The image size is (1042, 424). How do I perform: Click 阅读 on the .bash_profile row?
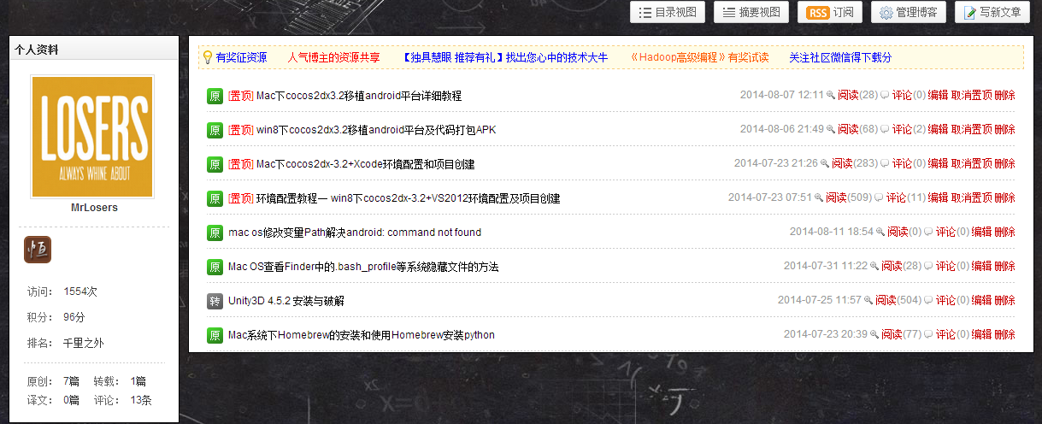(x=892, y=266)
